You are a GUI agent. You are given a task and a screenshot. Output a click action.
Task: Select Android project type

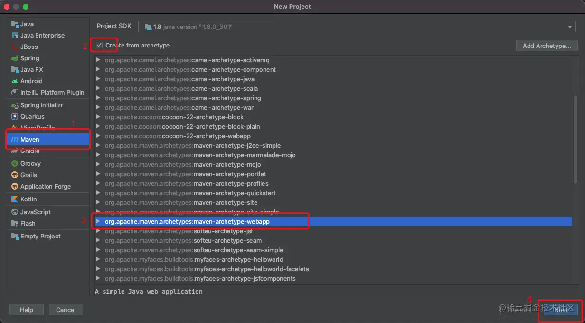[48, 81]
